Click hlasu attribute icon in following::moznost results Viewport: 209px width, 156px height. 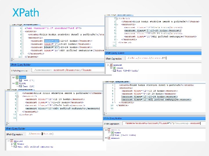click(112, 132)
